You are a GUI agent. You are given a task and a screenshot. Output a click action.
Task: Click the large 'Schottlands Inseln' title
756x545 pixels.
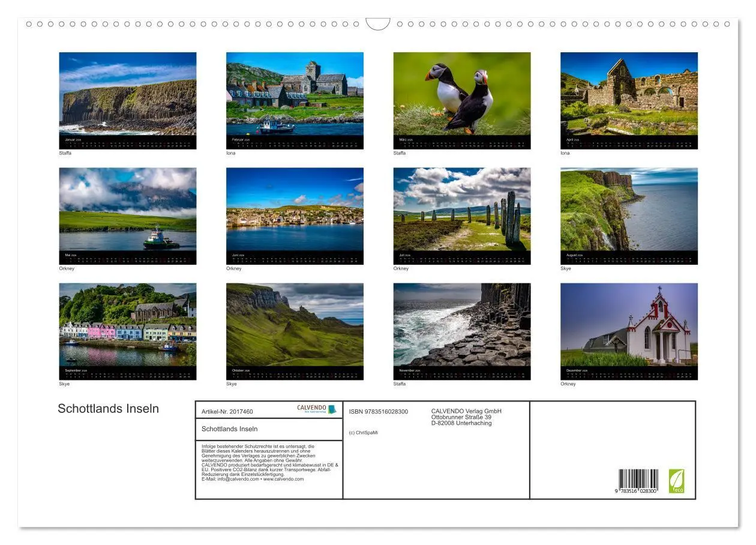coord(109,409)
